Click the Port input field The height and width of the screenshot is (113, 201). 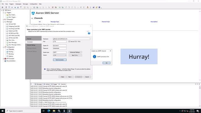[60, 41]
